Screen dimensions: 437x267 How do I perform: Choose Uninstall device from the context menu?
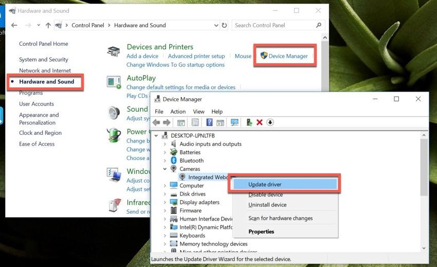[x=285, y=205]
